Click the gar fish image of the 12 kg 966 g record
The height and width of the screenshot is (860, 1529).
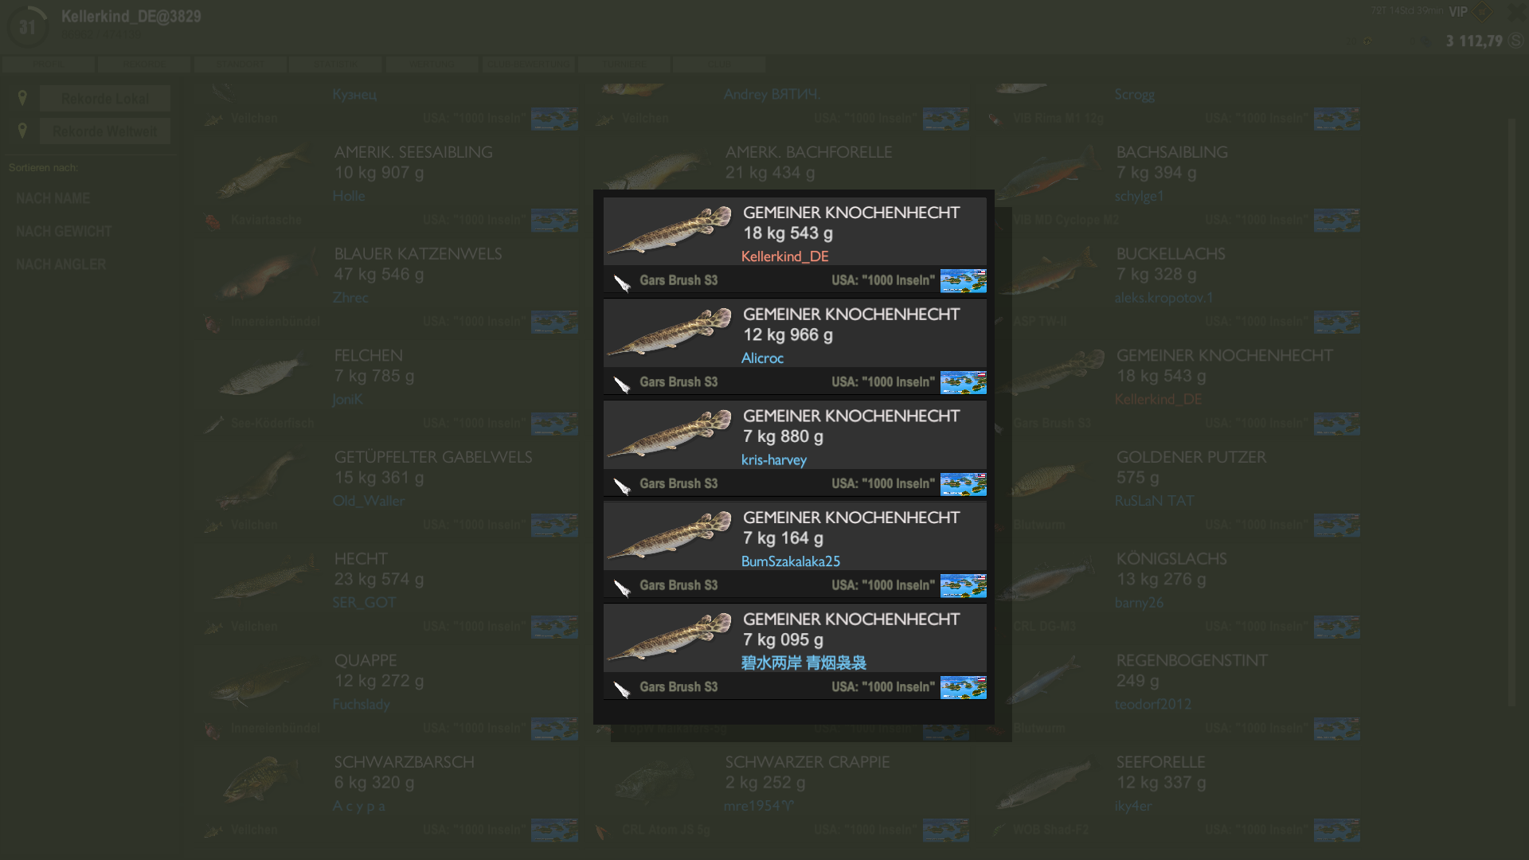670,333
